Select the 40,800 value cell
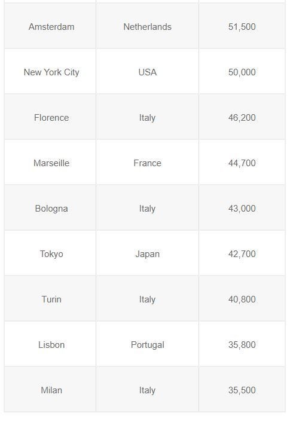 point(242,298)
